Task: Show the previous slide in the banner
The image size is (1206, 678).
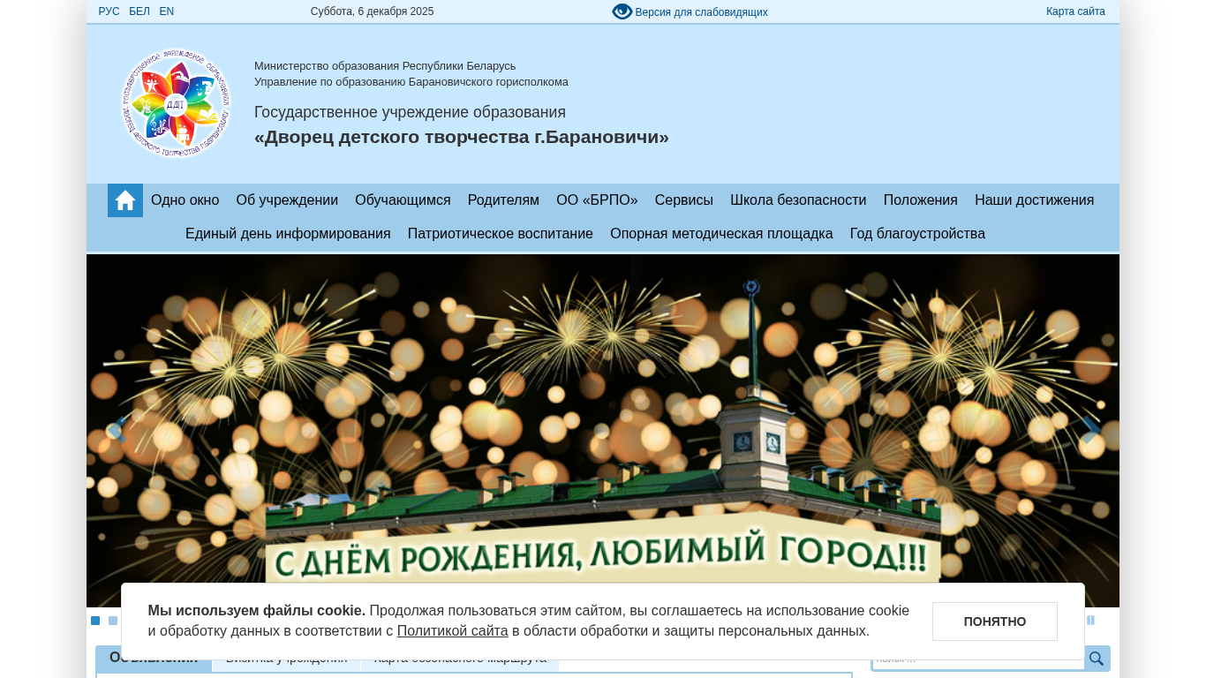Action: [117, 431]
